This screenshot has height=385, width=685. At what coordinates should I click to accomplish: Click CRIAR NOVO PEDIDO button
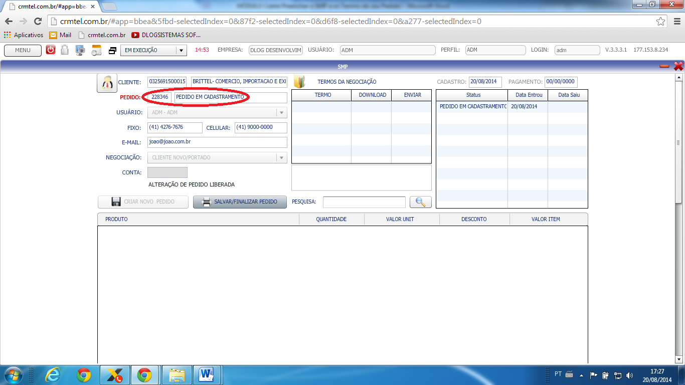(143, 202)
